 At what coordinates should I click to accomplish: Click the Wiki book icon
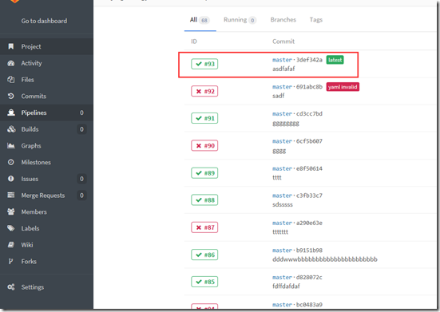11,245
